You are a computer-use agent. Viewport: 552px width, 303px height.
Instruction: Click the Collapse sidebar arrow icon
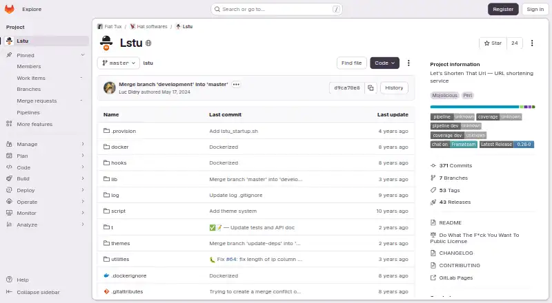click(10, 292)
